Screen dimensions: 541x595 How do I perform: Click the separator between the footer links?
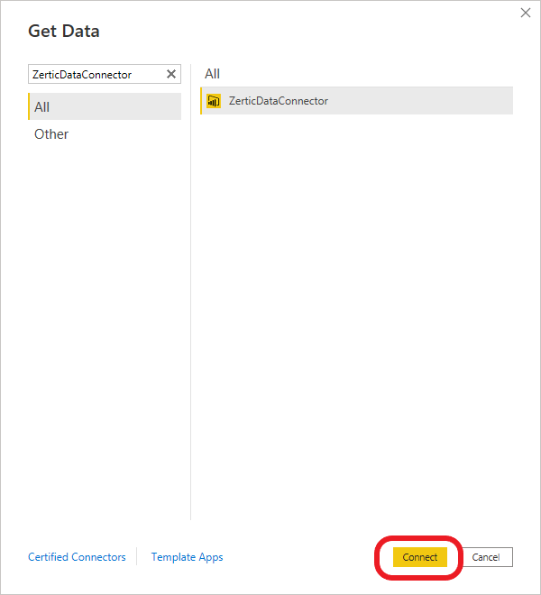click(137, 557)
